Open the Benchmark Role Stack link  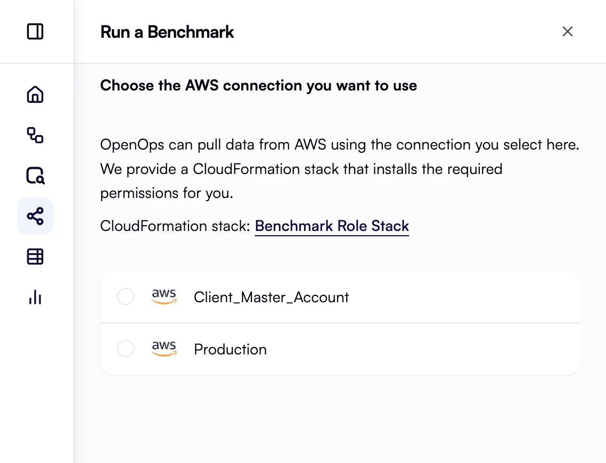[x=332, y=226]
